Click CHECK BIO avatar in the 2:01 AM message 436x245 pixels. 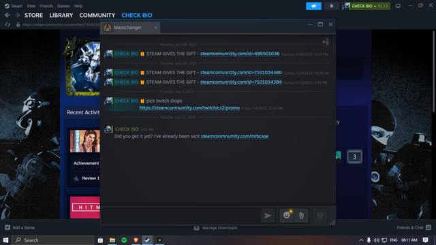point(108,129)
